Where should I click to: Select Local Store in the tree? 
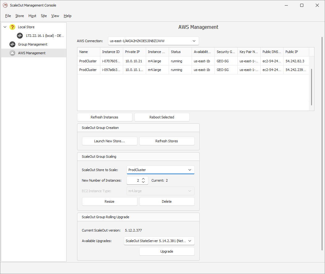pos(26,27)
